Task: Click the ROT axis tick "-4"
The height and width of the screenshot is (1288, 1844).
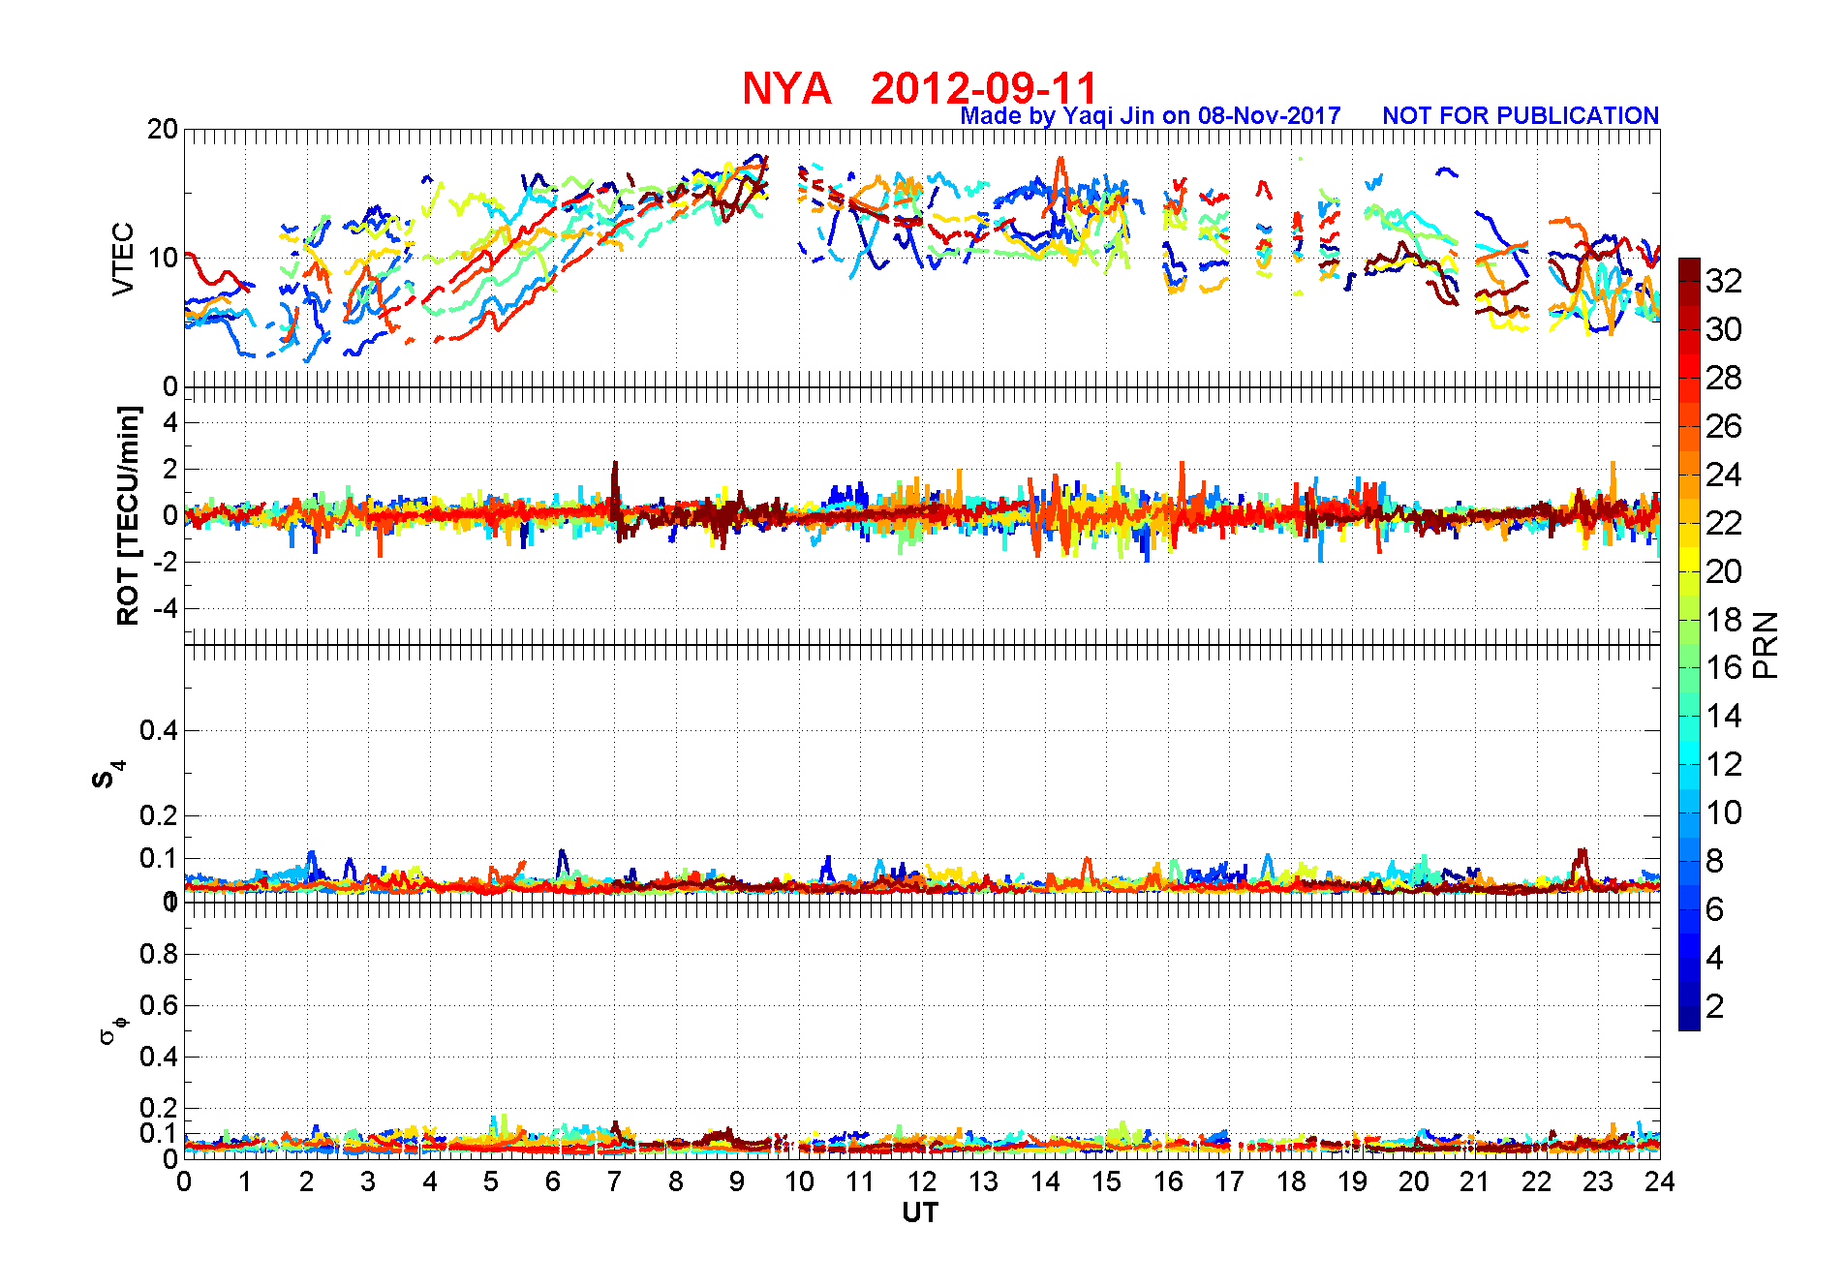Action: (165, 608)
